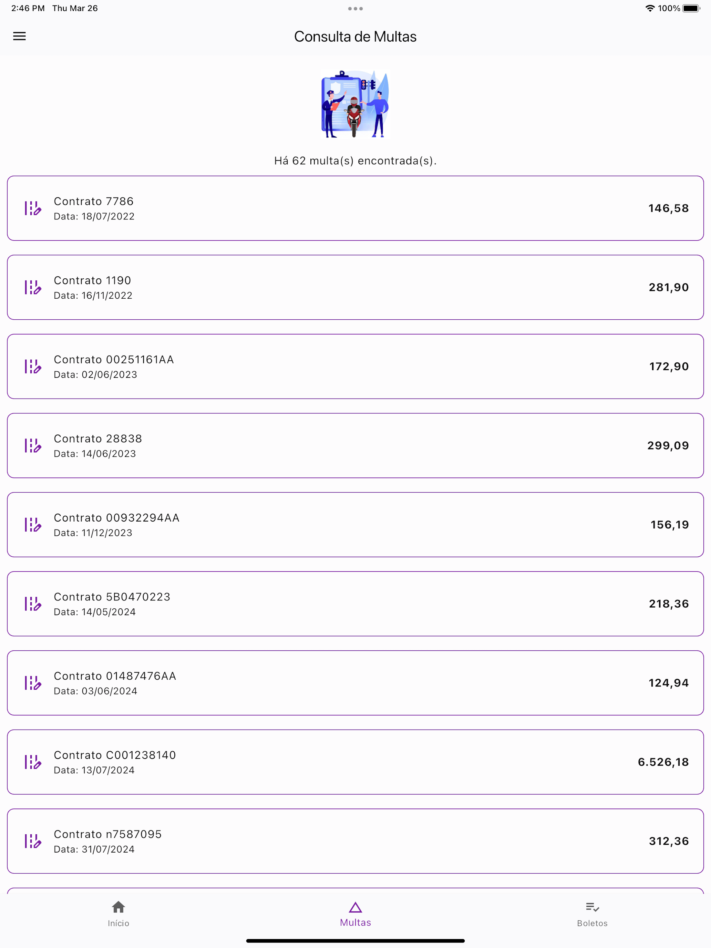Click the fine icon for Contrato C001238140
Screen dimensions: 711x948
click(x=33, y=762)
